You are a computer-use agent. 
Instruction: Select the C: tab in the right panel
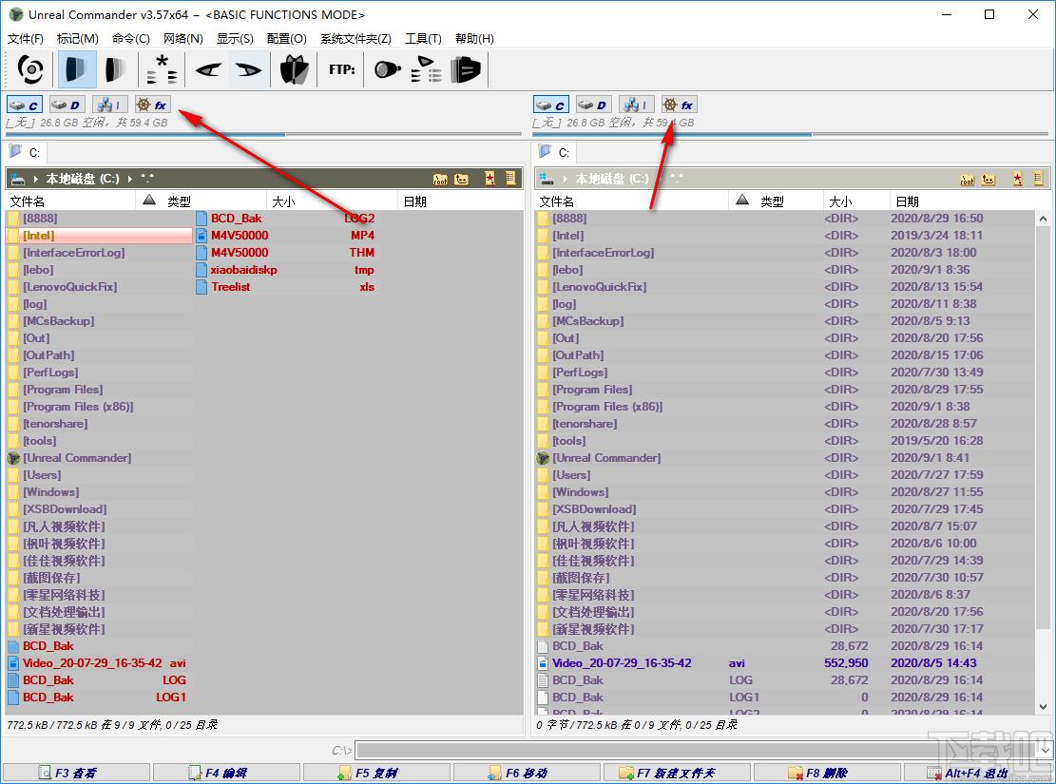coord(555,152)
